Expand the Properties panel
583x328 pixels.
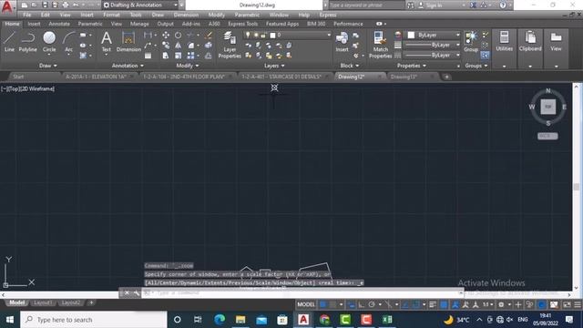(x=411, y=66)
